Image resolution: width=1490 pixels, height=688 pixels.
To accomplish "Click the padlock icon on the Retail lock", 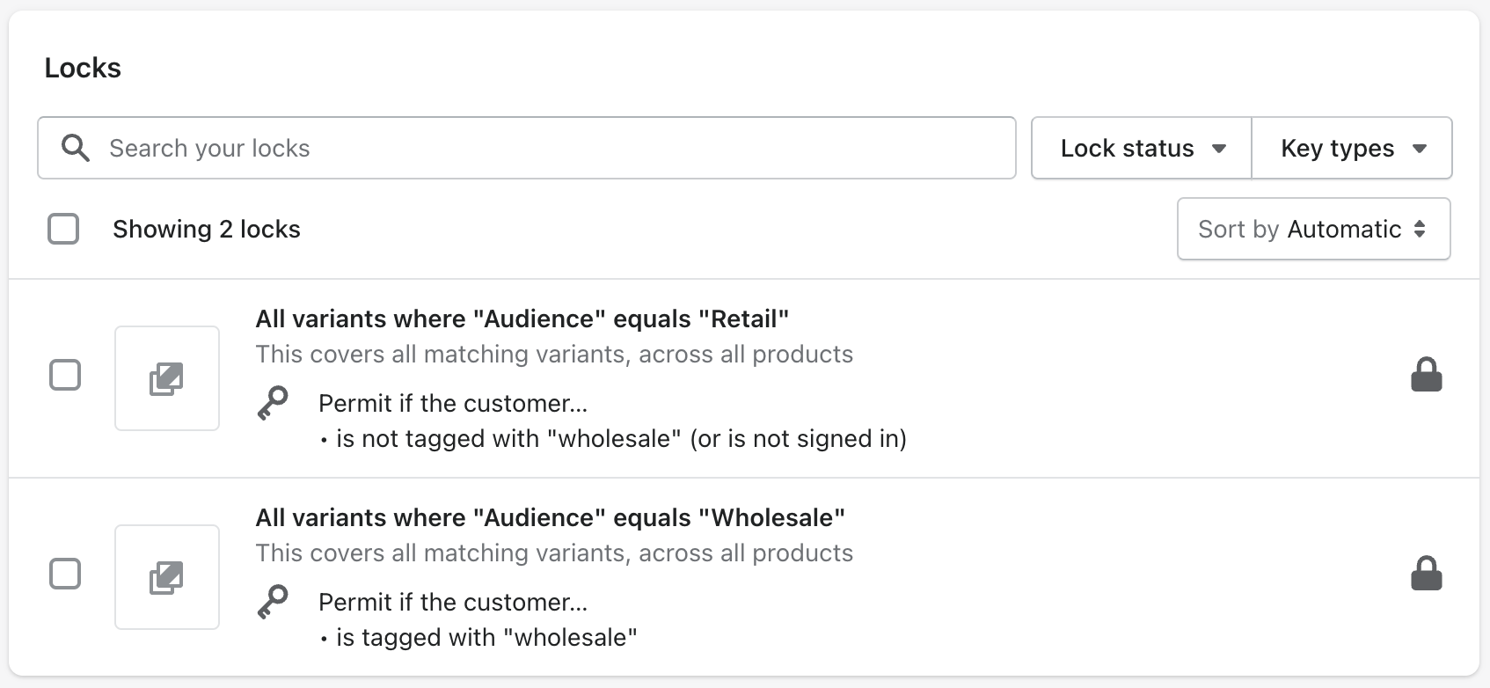I will 1426,375.
